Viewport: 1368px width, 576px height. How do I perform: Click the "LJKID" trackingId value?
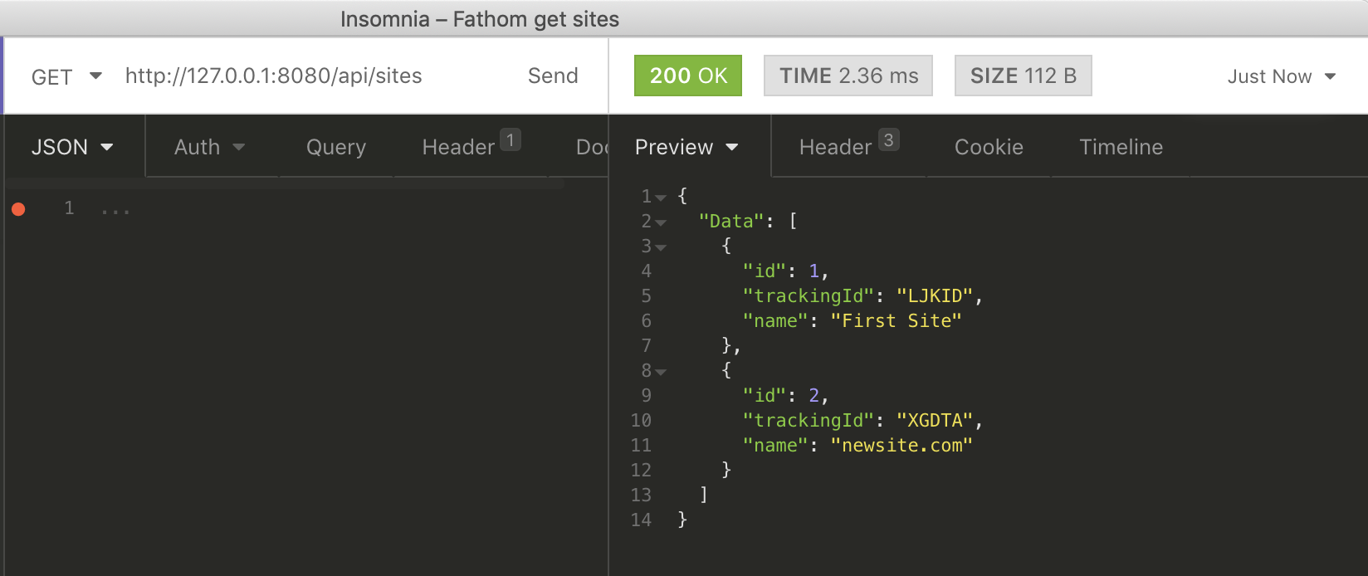tap(935, 295)
